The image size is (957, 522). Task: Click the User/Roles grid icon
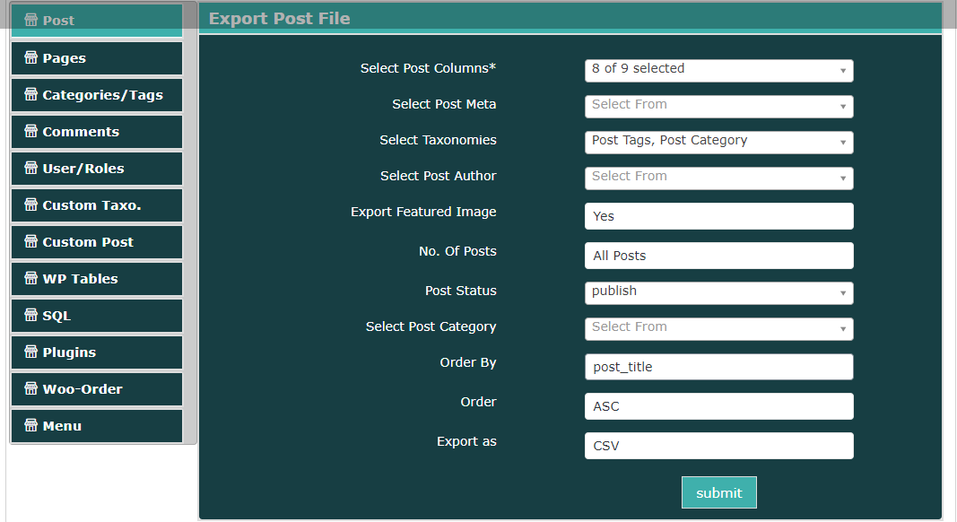[x=31, y=168]
